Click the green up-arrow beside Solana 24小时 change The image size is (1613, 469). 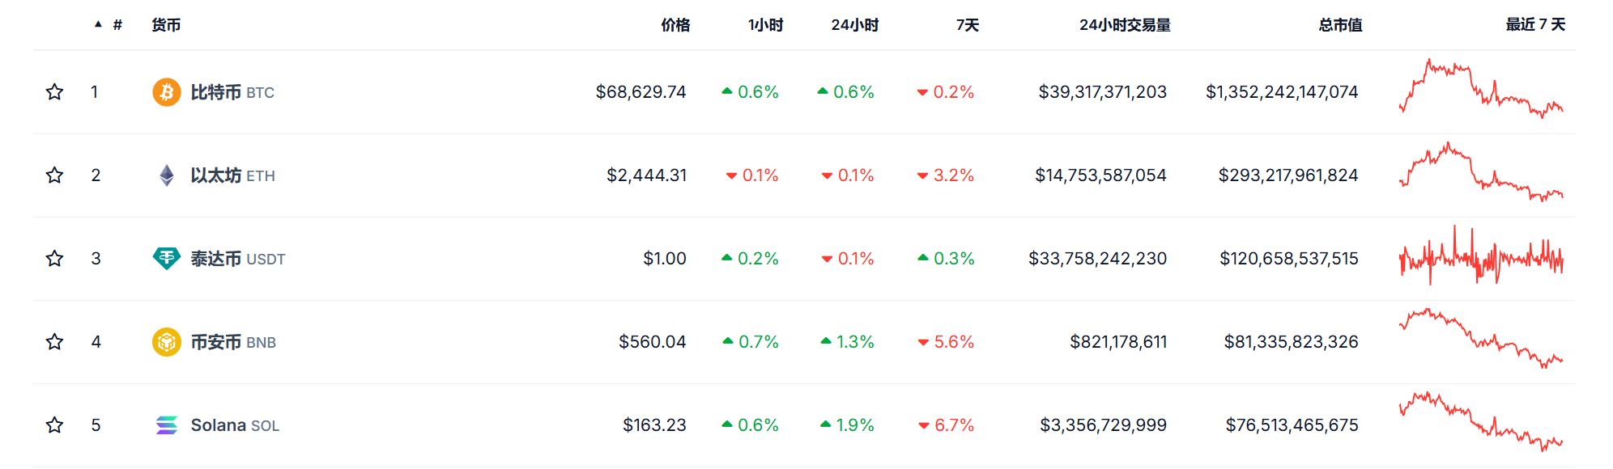click(824, 425)
